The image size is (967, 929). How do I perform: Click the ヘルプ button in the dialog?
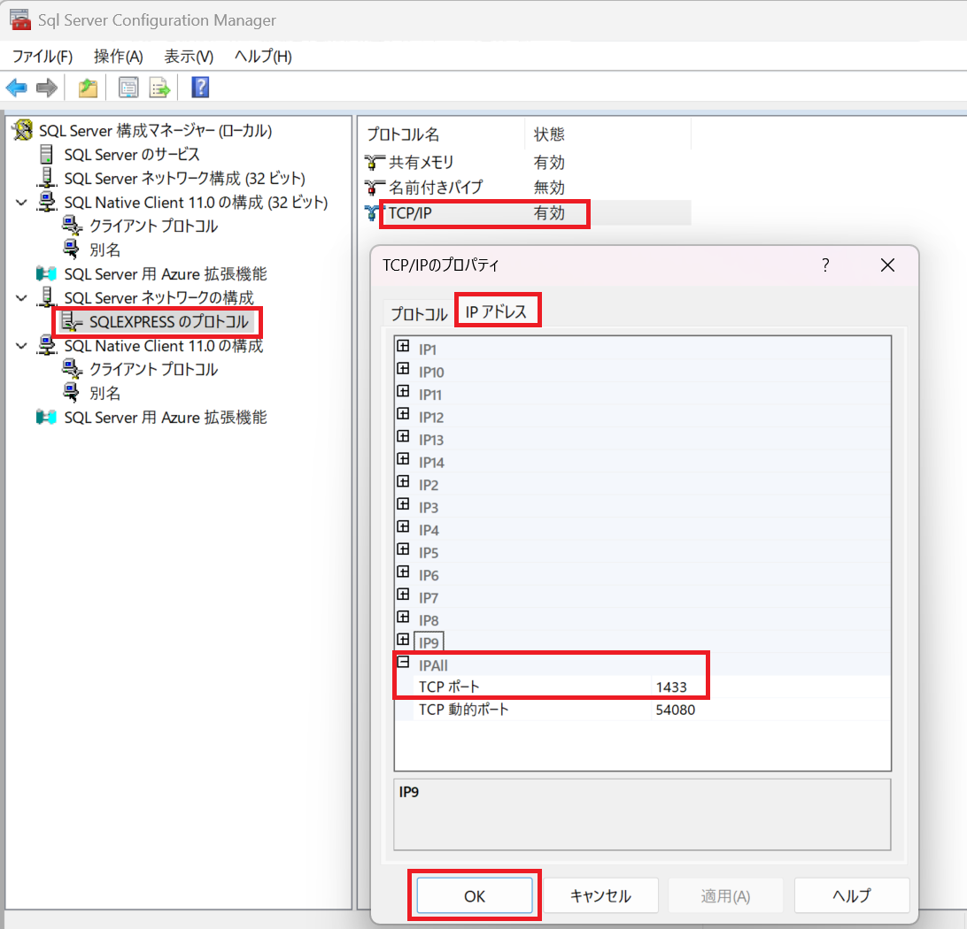point(852,895)
